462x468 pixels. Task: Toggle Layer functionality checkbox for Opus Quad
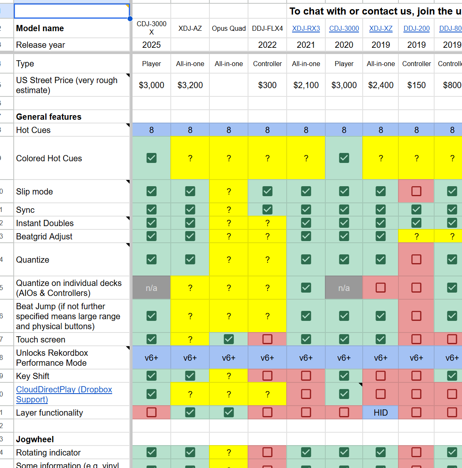229,412
